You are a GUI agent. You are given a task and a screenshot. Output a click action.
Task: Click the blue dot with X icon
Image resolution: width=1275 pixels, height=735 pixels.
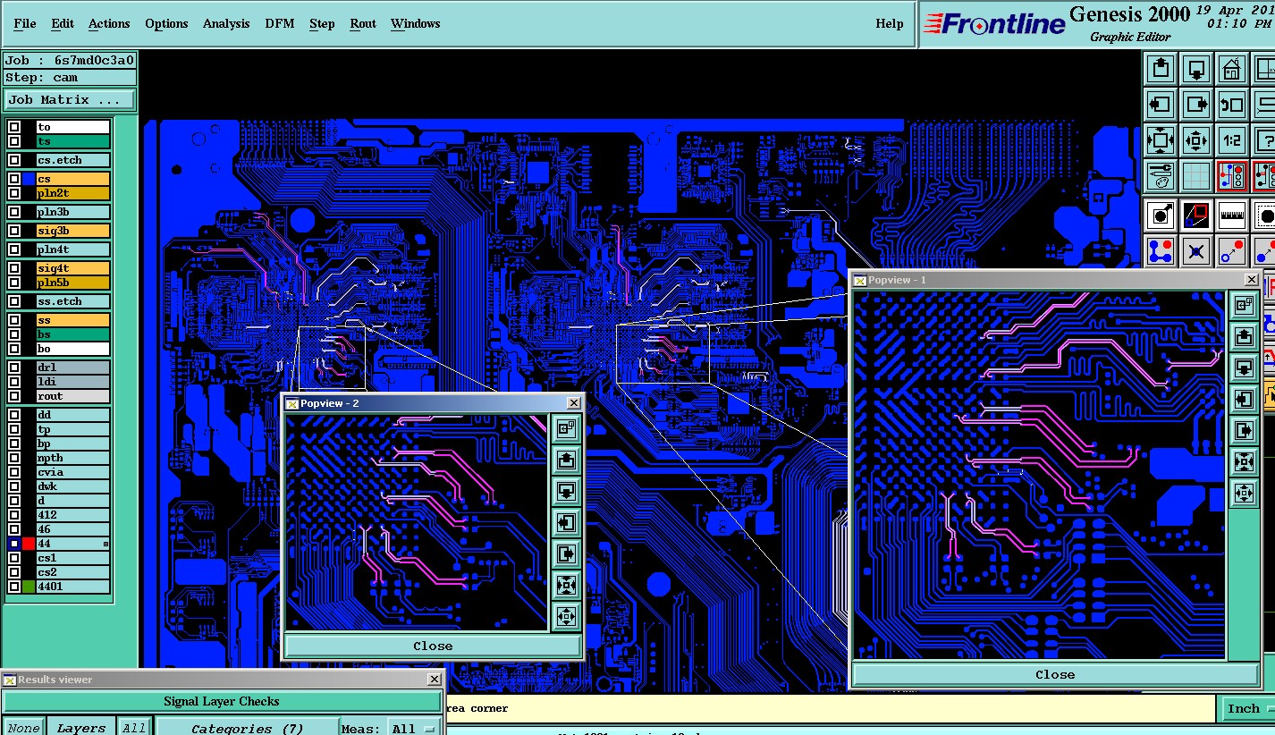(x=1196, y=251)
